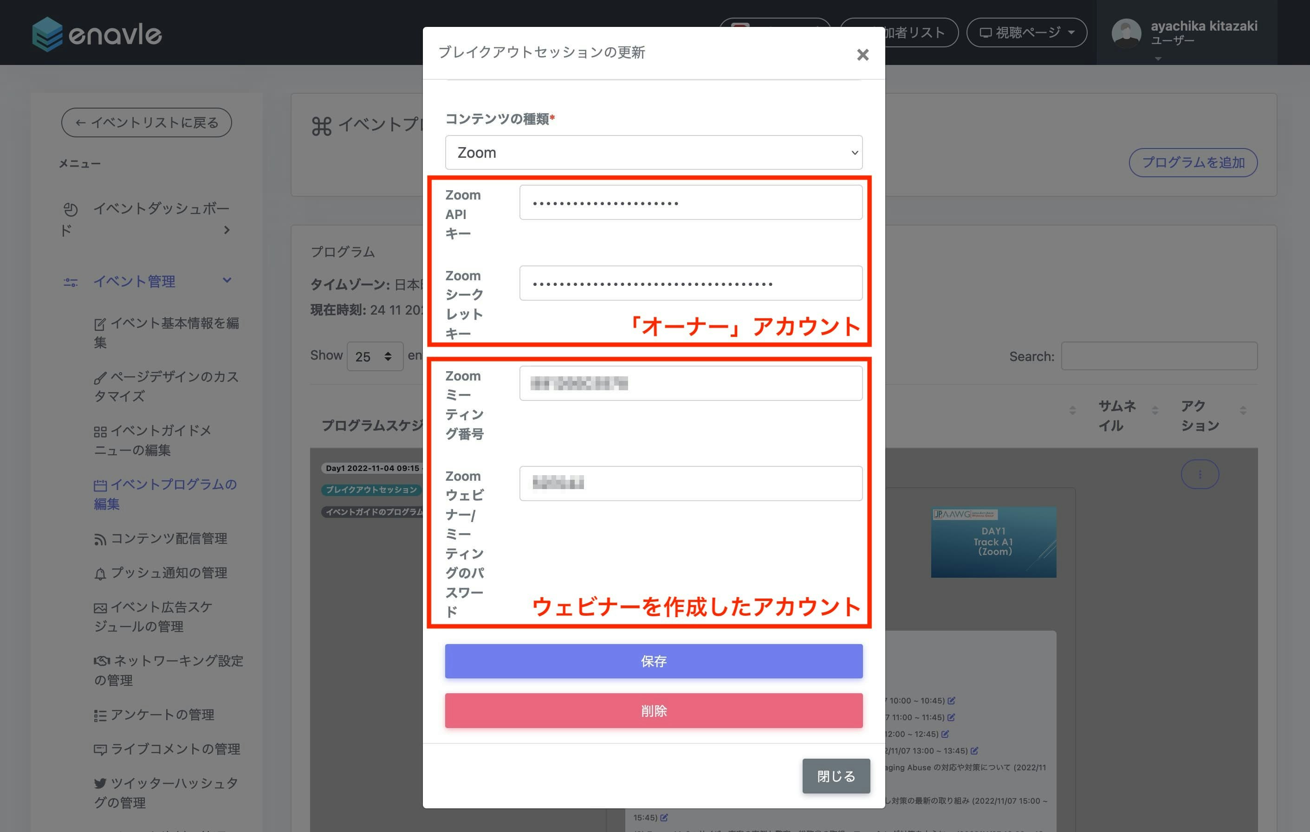Go back via イベントリストに戻る

pos(146,123)
